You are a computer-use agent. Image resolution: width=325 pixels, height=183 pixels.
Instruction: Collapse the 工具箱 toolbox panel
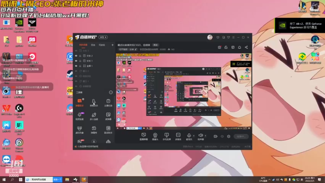tap(111, 92)
